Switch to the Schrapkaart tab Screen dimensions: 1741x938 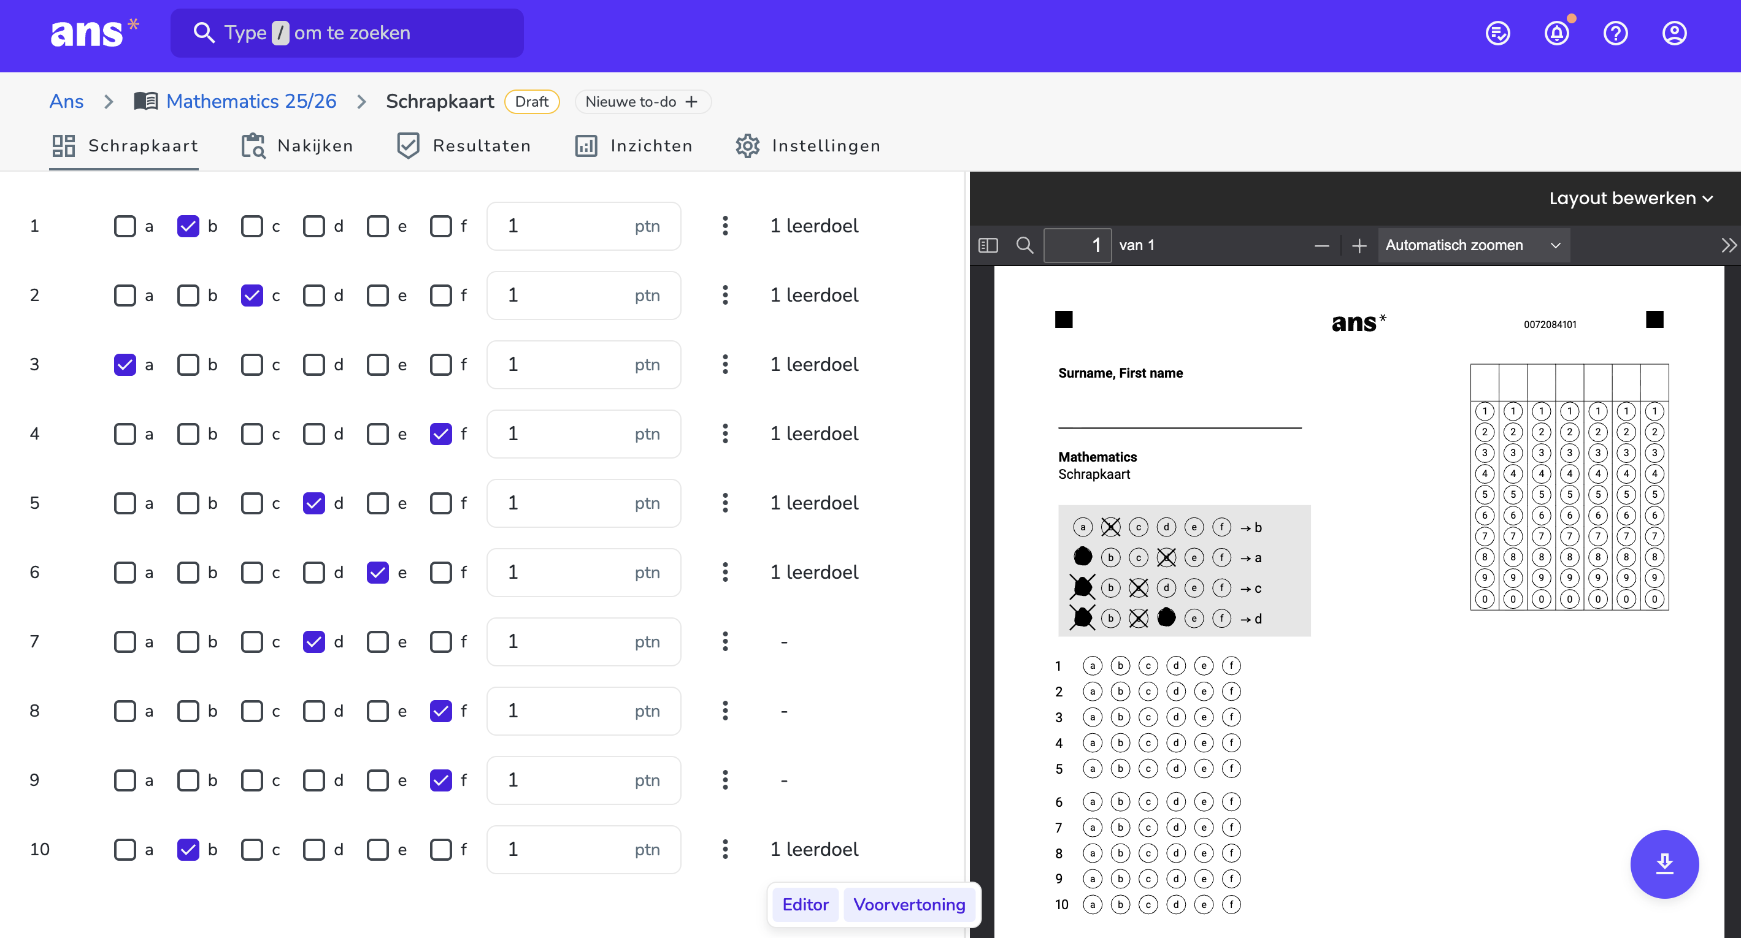[125, 146]
